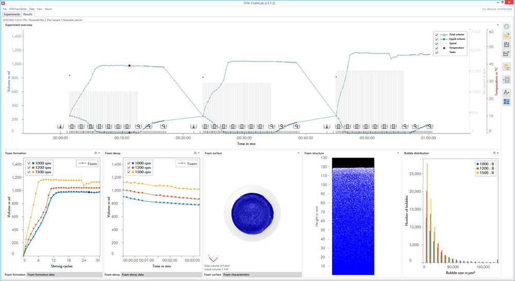This screenshot has height=281, width=515.
Task: Click the blue tile layout icon
Action: (507, 102)
